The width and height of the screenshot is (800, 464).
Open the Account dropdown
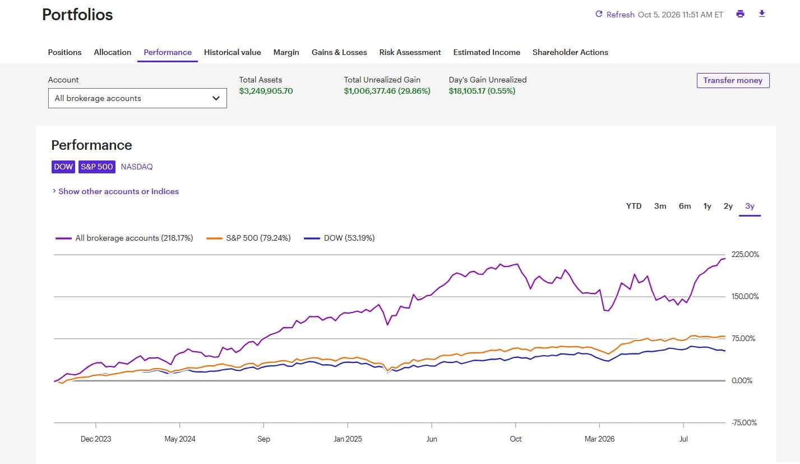point(137,98)
